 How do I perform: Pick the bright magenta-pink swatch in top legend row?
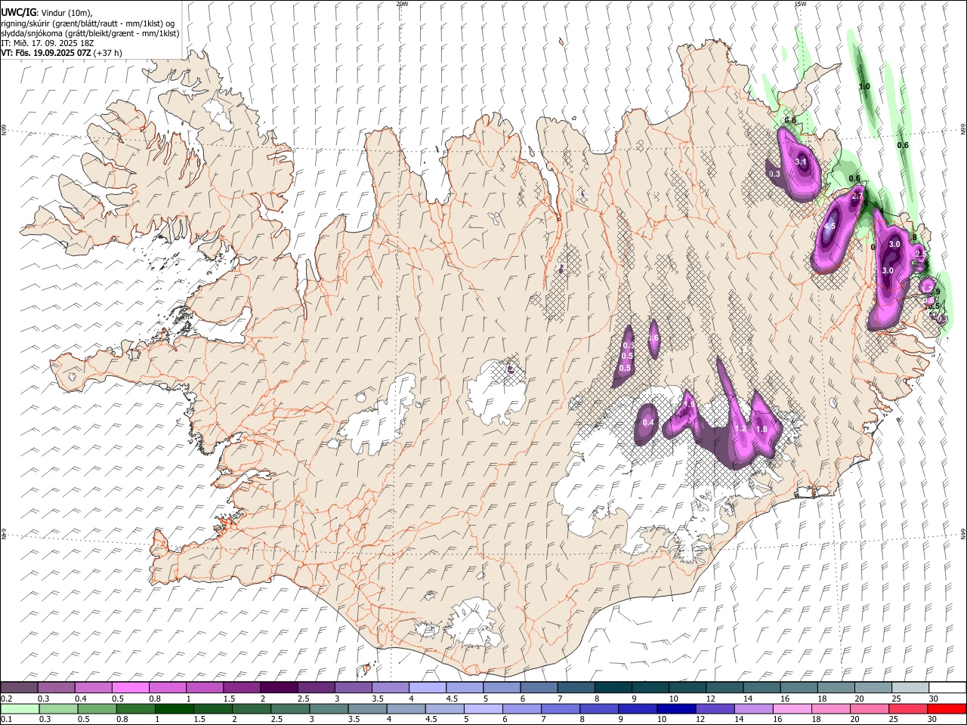coord(130,688)
